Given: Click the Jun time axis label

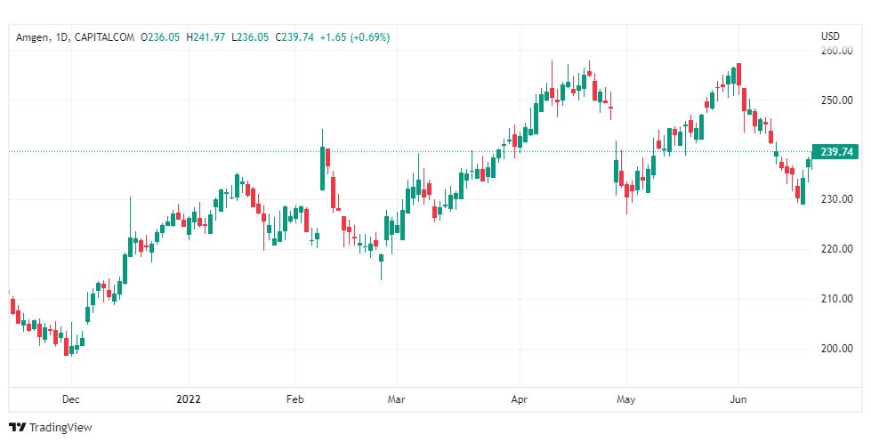Looking at the screenshot, I should pyautogui.click(x=738, y=399).
